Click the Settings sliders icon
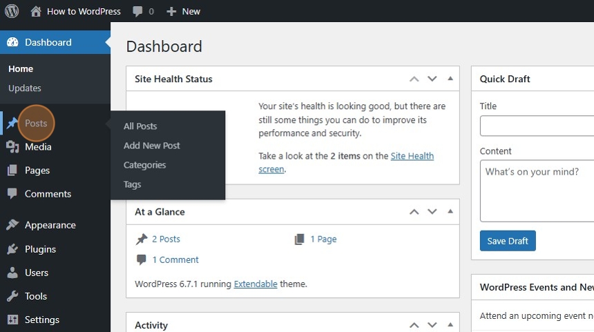This screenshot has width=594, height=332. click(x=12, y=320)
